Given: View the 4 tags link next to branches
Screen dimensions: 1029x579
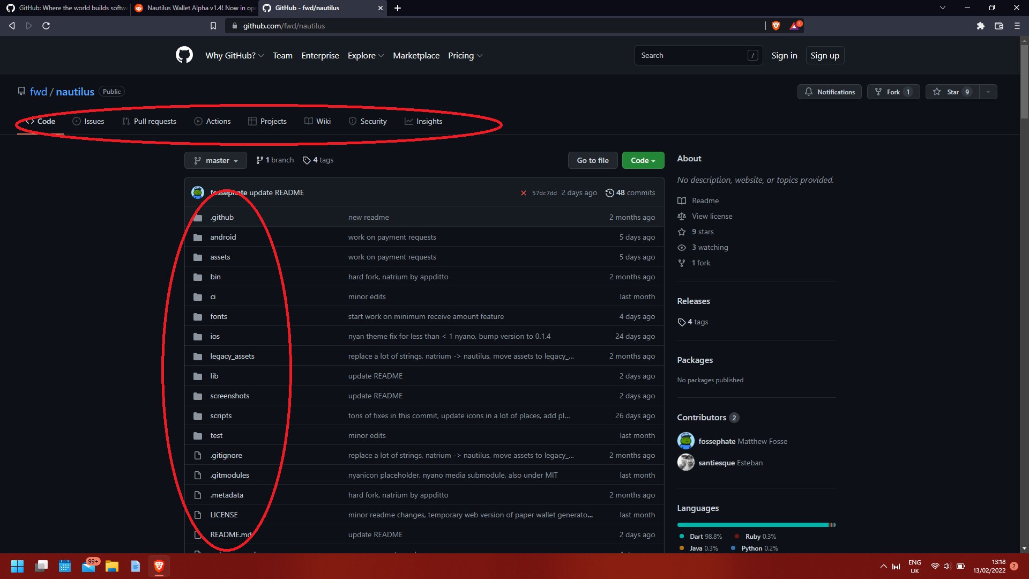Looking at the screenshot, I should coord(318,160).
